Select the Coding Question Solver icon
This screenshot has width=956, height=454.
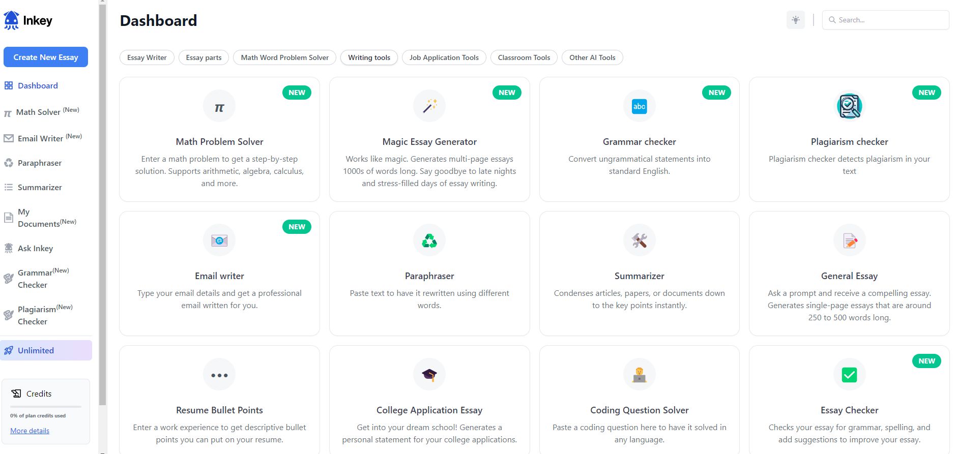click(639, 374)
